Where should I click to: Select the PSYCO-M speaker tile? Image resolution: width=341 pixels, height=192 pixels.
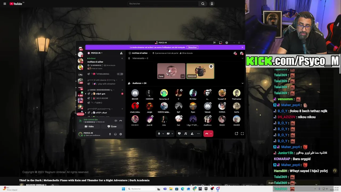point(200,71)
